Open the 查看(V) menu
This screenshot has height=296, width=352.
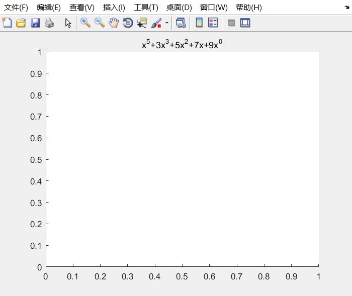pyautogui.click(x=81, y=8)
